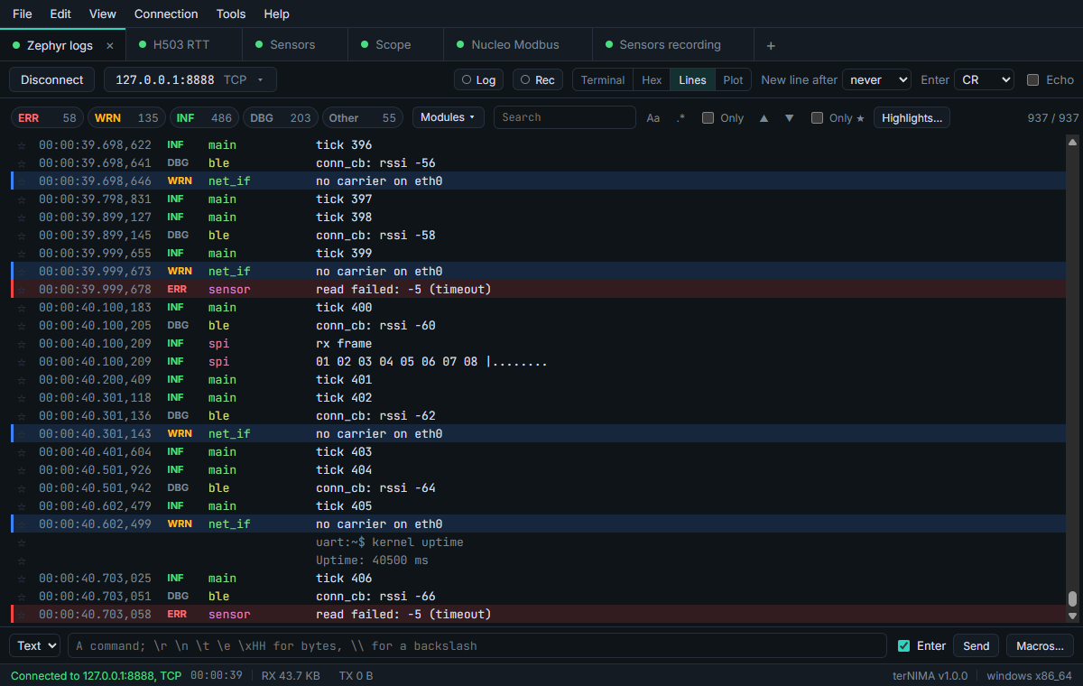Toggle case-sensitive search (Aa)
Image resolution: width=1083 pixels, height=686 pixels.
(653, 118)
